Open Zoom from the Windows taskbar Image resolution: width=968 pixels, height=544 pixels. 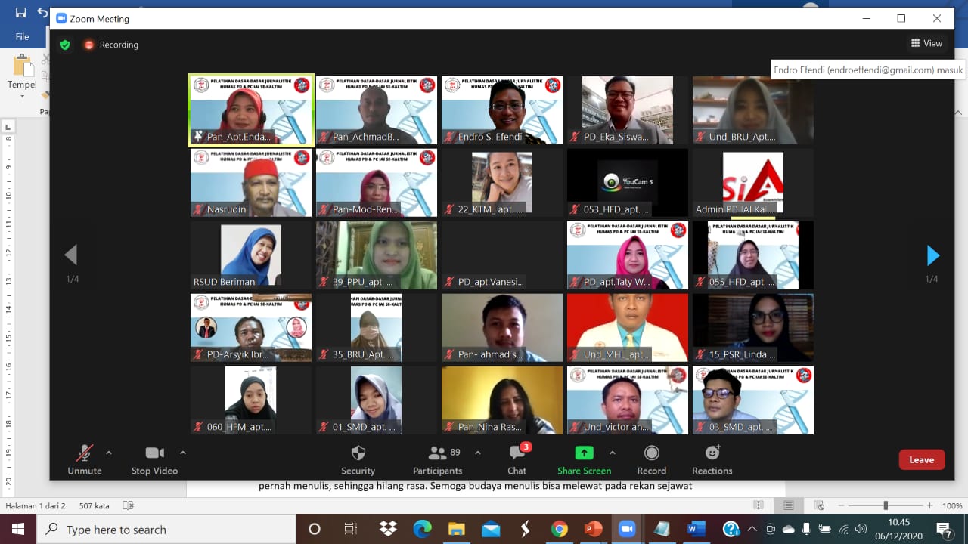(x=627, y=529)
